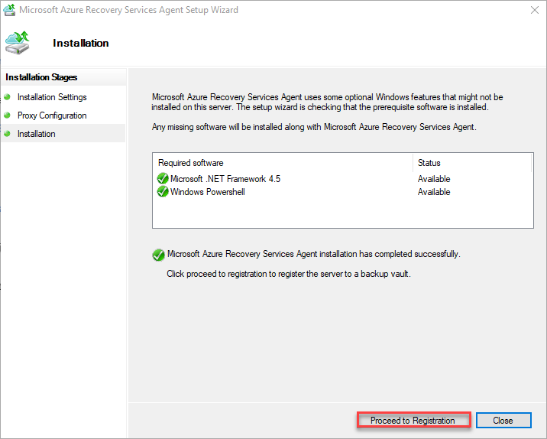Select the Proxy Configuration stage
The width and height of the screenshot is (547, 439).
tap(52, 115)
